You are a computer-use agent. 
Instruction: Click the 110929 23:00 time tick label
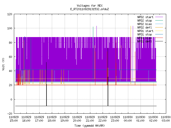[x=115, y=119]
